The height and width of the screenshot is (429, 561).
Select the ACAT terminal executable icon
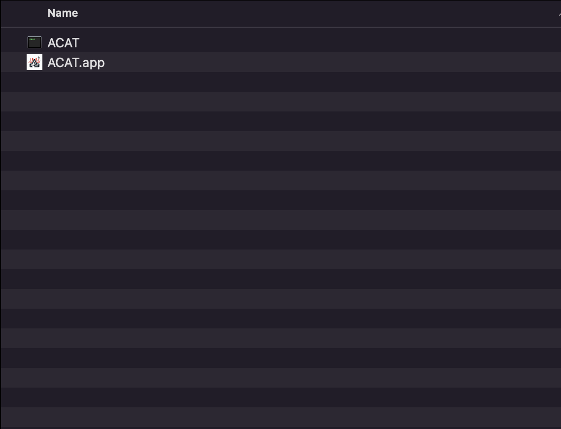coord(35,42)
